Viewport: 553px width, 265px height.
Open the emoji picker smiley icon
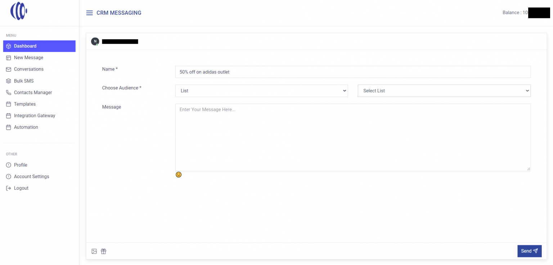click(179, 175)
